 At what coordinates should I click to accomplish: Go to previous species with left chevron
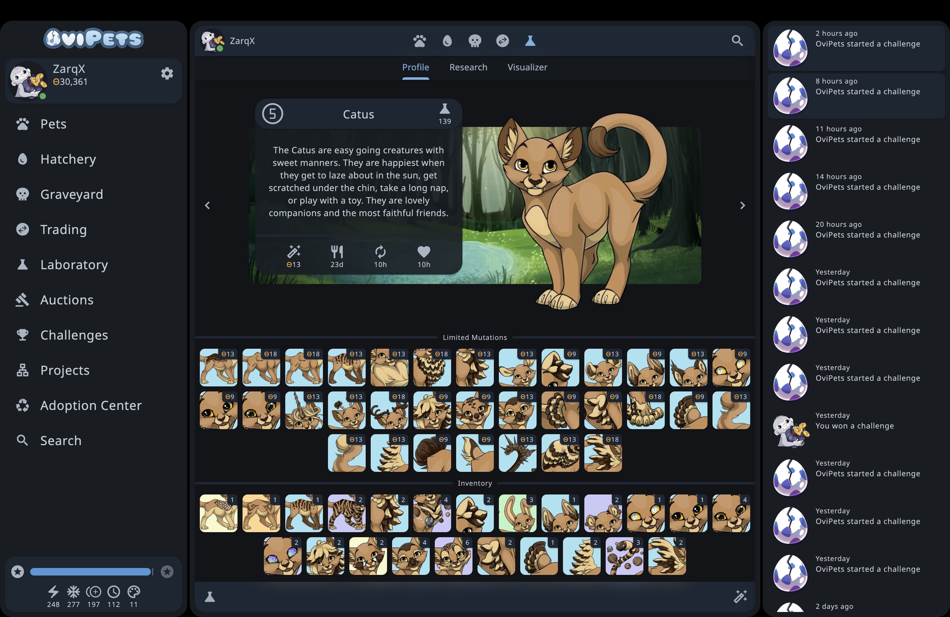tap(207, 205)
